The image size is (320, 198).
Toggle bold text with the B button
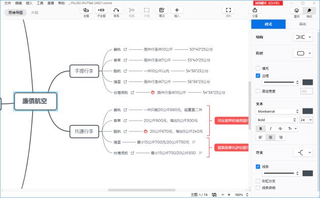(x=261, y=128)
